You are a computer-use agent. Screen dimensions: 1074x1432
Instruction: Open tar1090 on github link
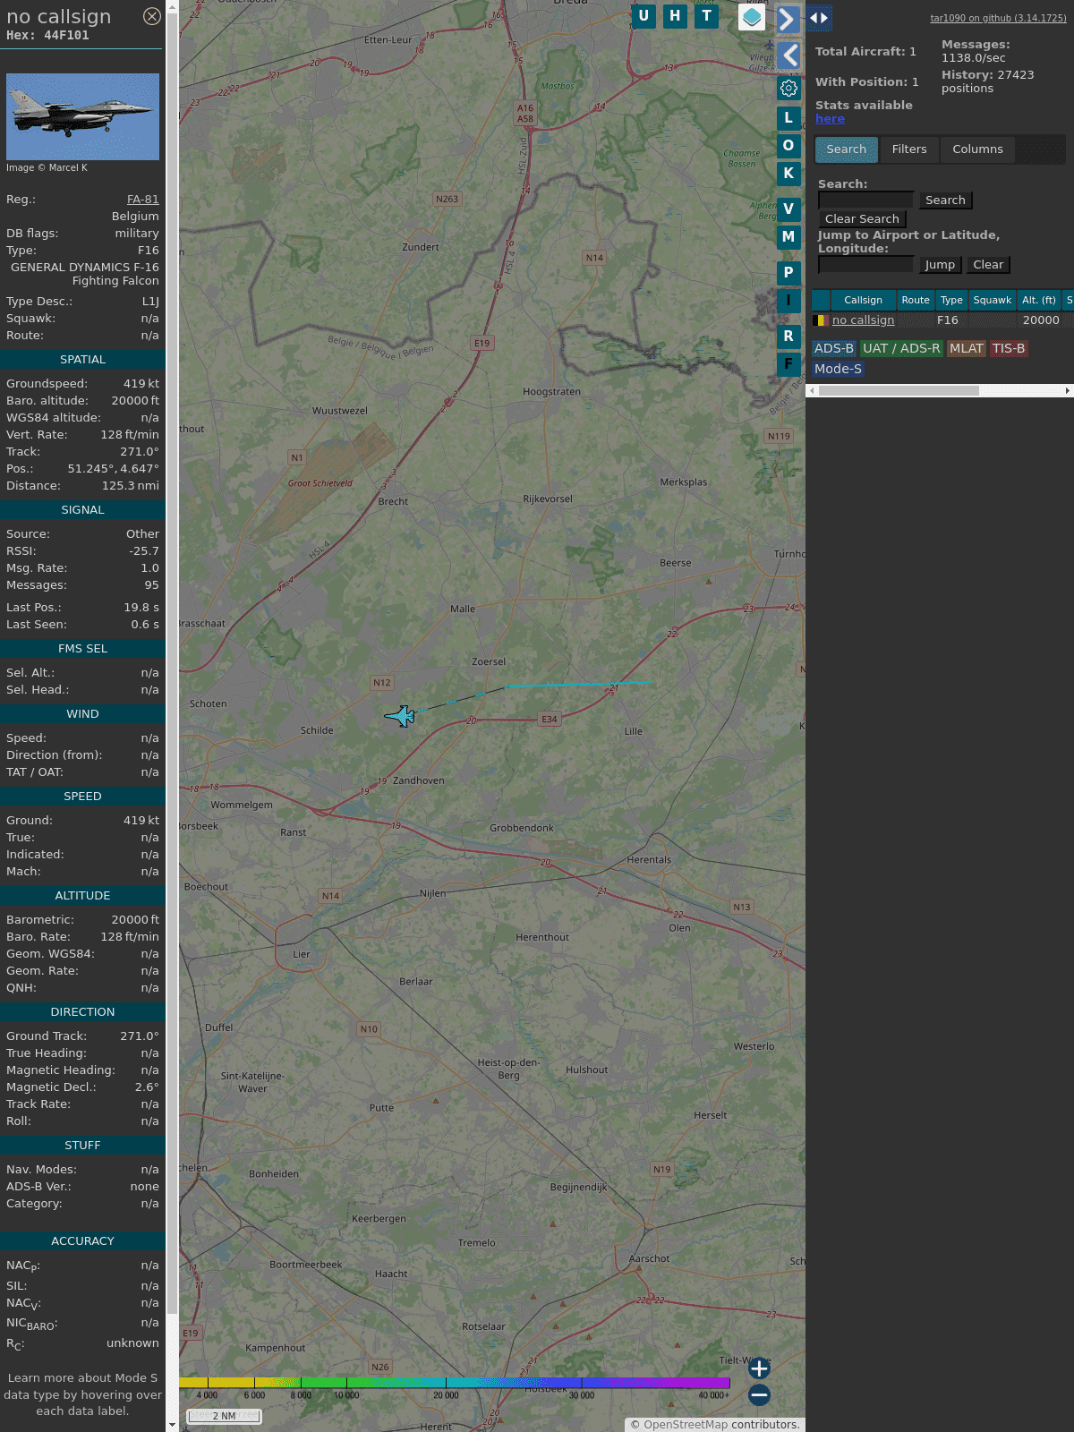pos(998,18)
